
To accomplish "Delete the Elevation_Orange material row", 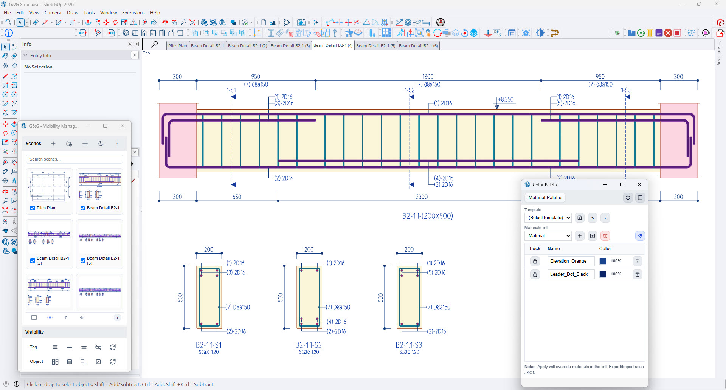I will (638, 261).
